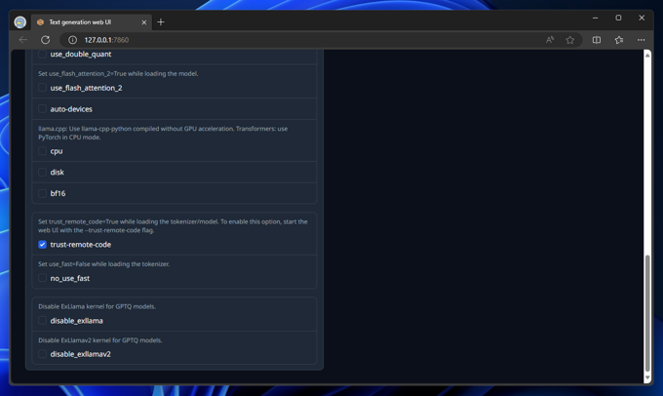Open site information icon in address bar
The width and height of the screenshot is (663, 396).
[73, 40]
